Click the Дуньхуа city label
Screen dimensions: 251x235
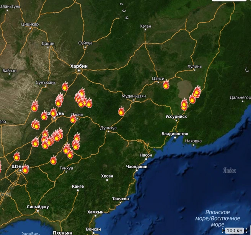[108, 128]
